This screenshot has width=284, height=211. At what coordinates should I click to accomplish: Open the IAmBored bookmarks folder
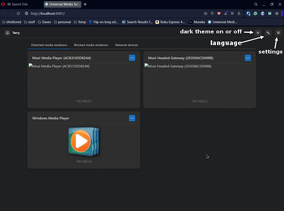(x=12, y=22)
